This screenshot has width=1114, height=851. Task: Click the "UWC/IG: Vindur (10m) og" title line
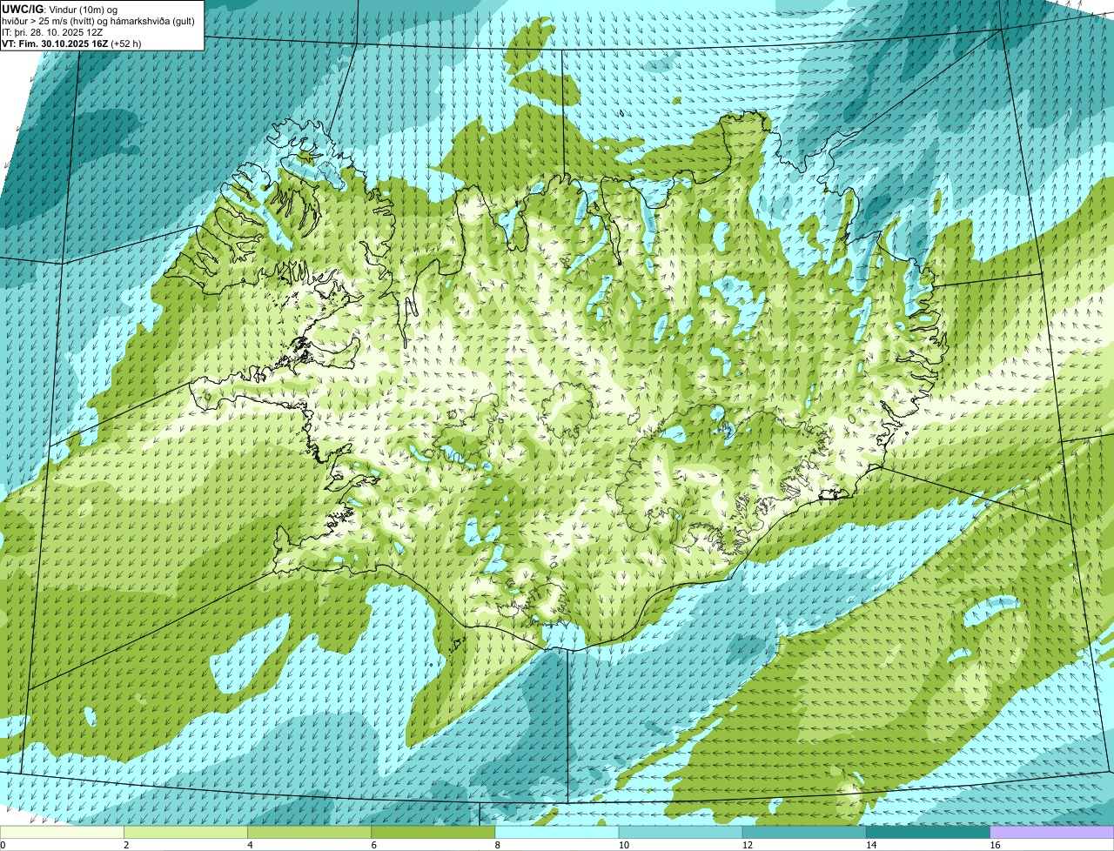pyautogui.click(x=59, y=9)
